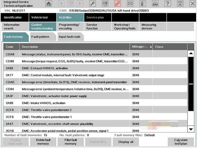
Task: Go to the home screen icon
Action: [x=49, y=4]
